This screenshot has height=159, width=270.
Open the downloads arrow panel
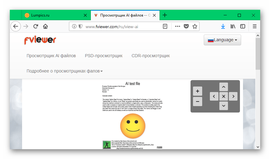(x=223, y=26)
